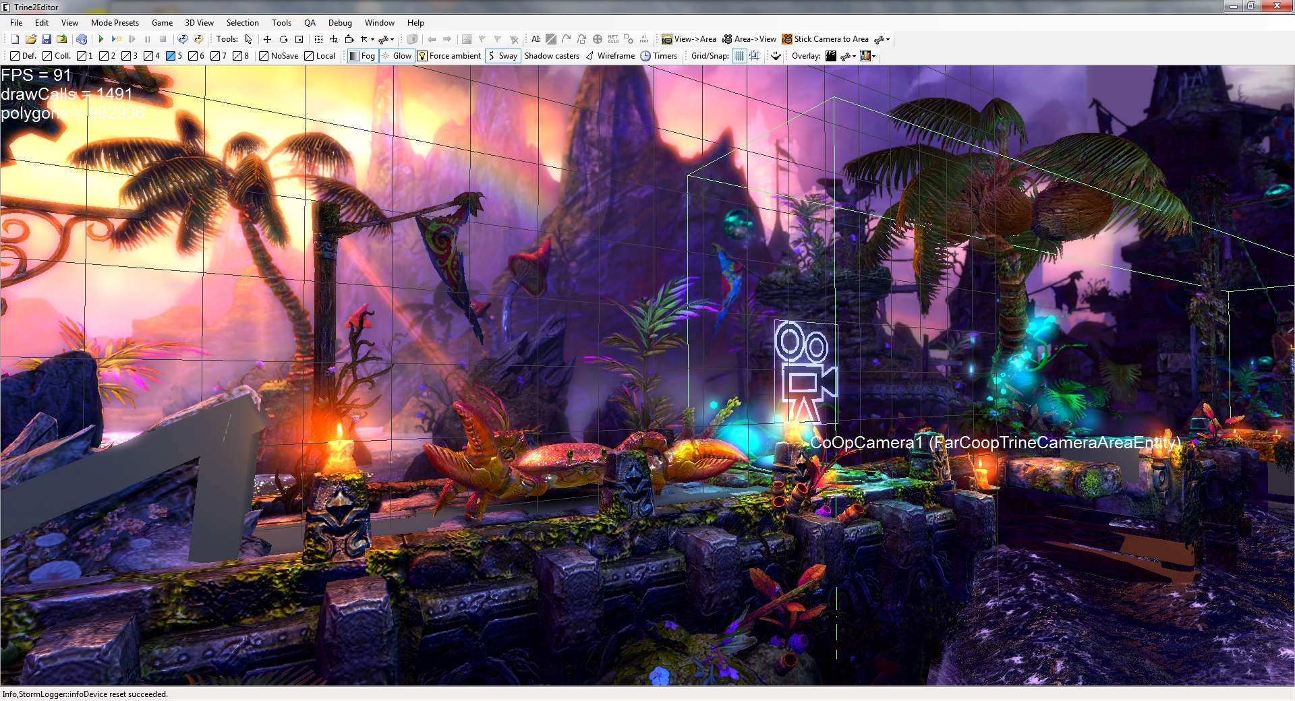This screenshot has width=1295, height=701.
Task: Enable the Glow effect toggle
Action: (398, 56)
